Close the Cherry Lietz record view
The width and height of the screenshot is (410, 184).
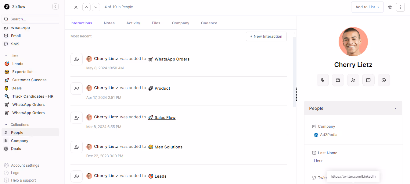[76, 7]
